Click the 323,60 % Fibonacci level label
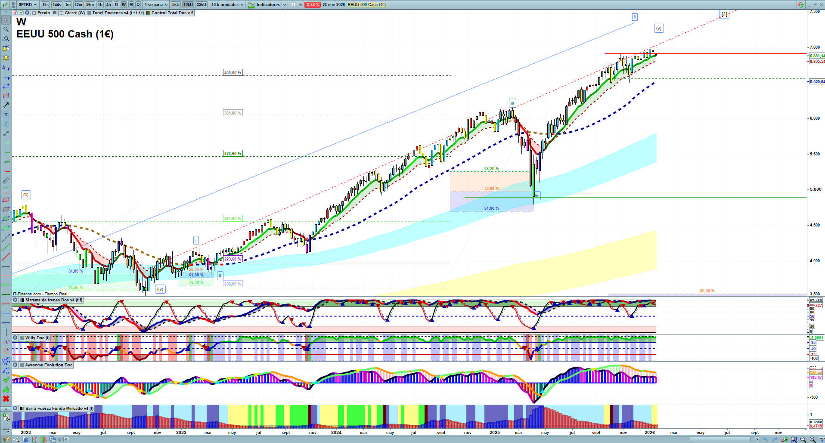Image resolution: width=825 pixels, height=443 pixels. click(x=233, y=154)
